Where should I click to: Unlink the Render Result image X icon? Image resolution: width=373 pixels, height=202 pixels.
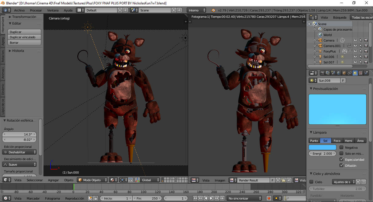point(289,180)
